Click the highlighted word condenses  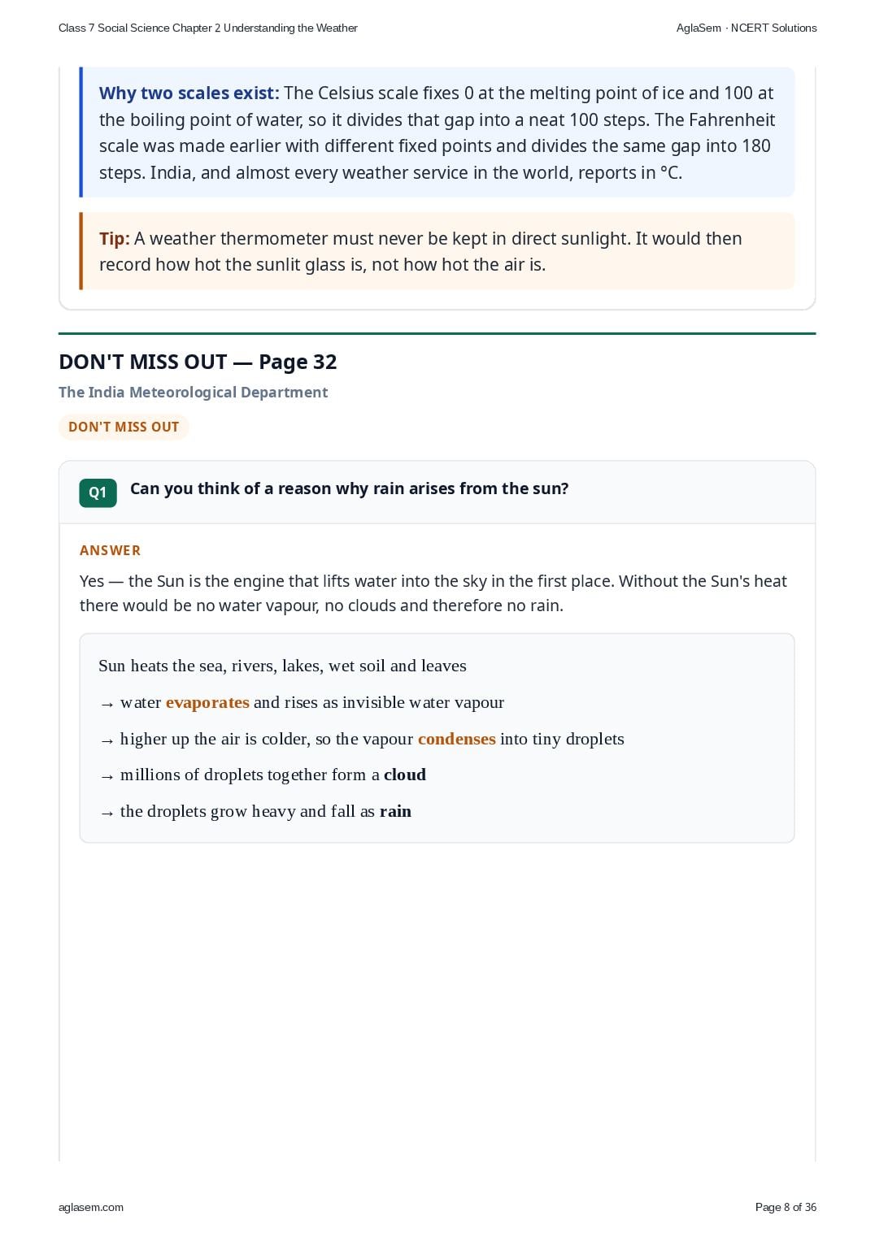(456, 739)
